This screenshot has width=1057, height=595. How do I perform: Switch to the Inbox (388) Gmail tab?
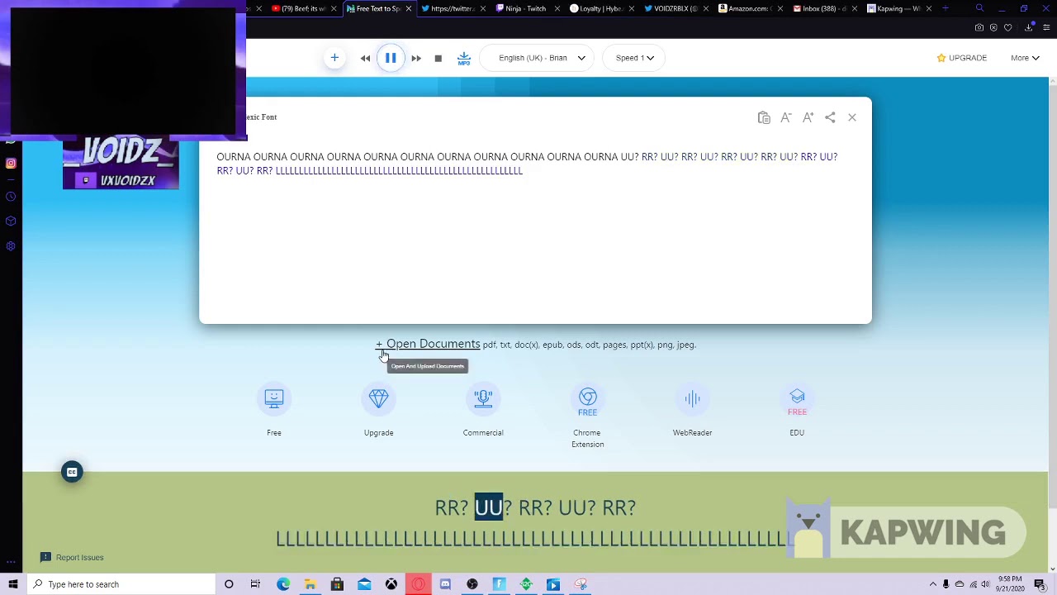(824, 8)
